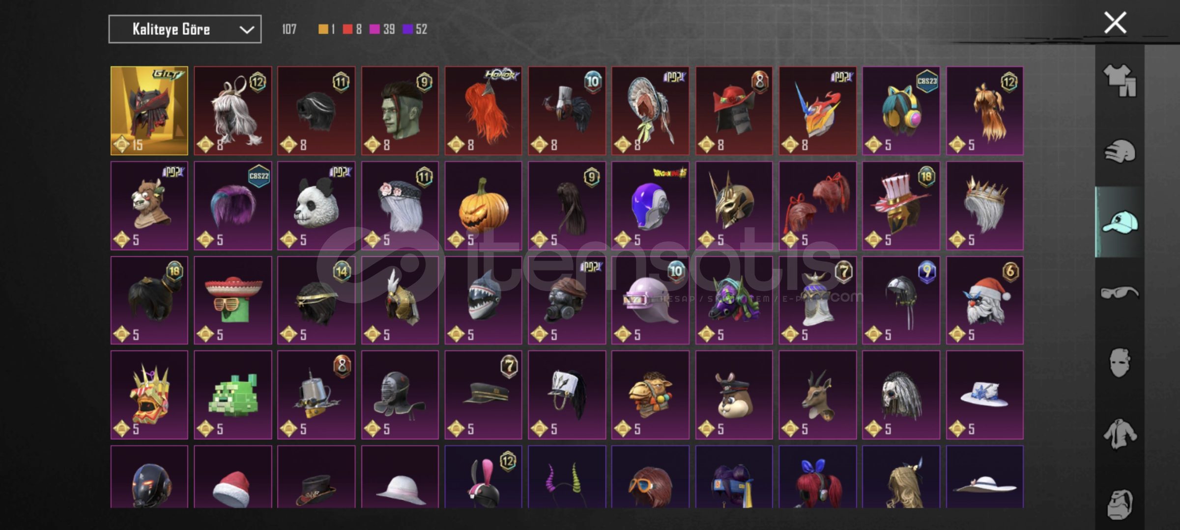Screen dimensions: 1180x530
Task: Open the backpack category sidebar icon
Action: point(1120,503)
